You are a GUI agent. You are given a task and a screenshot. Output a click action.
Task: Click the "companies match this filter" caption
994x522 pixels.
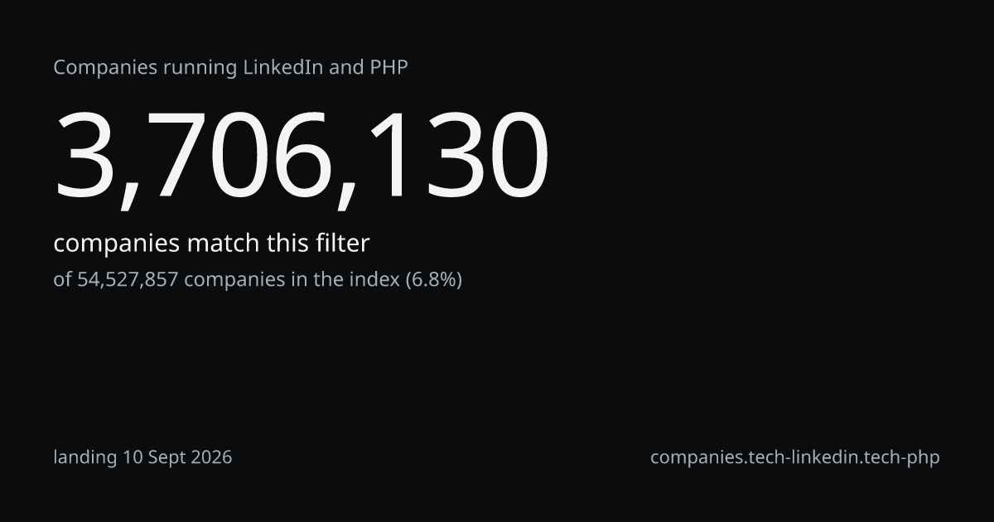pos(211,244)
